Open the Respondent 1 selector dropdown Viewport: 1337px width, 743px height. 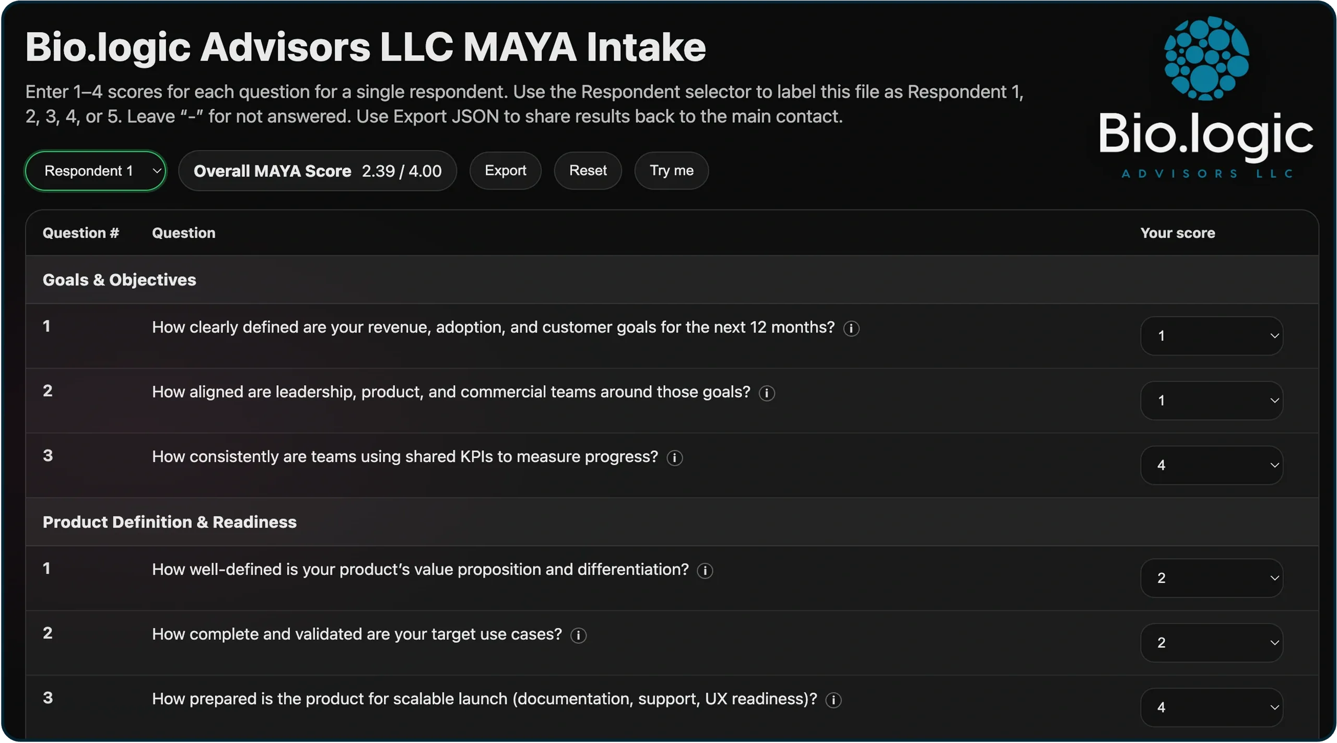pyautogui.click(x=95, y=171)
